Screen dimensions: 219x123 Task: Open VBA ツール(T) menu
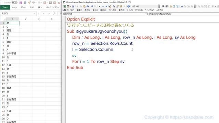point(130,10)
